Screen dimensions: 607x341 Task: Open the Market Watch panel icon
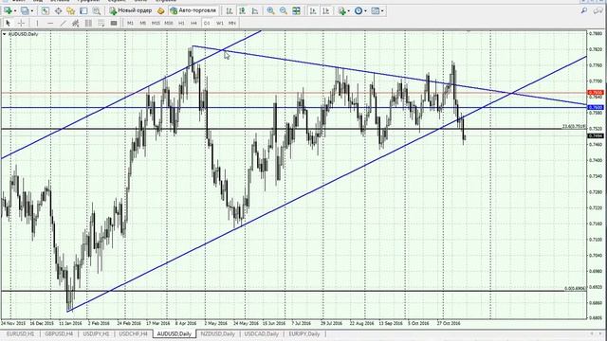[x=45, y=10]
